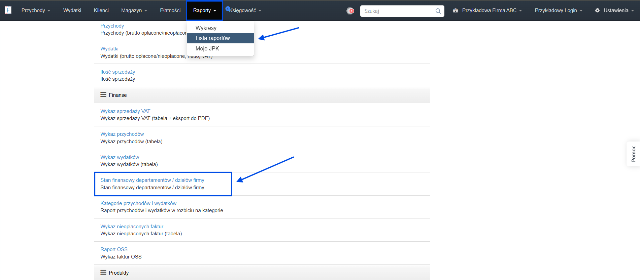Click the info icon beside Księgowość
Screen dimensions: 640x280
pos(228,8)
